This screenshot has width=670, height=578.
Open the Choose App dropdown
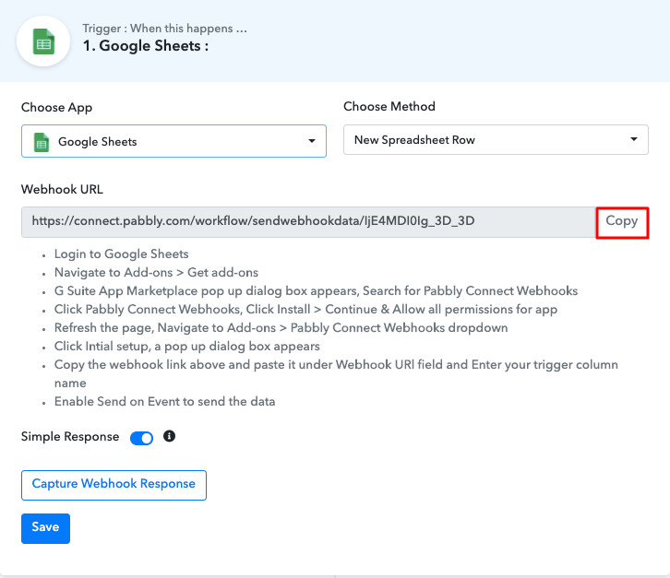173,141
